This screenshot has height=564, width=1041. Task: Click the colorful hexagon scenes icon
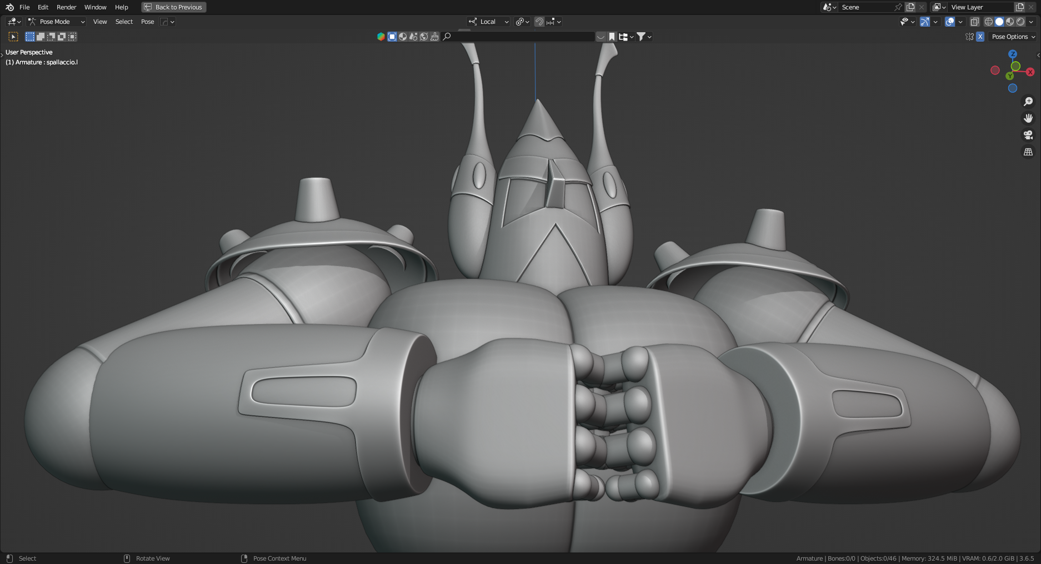pyautogui.click(x=381, y=37)
